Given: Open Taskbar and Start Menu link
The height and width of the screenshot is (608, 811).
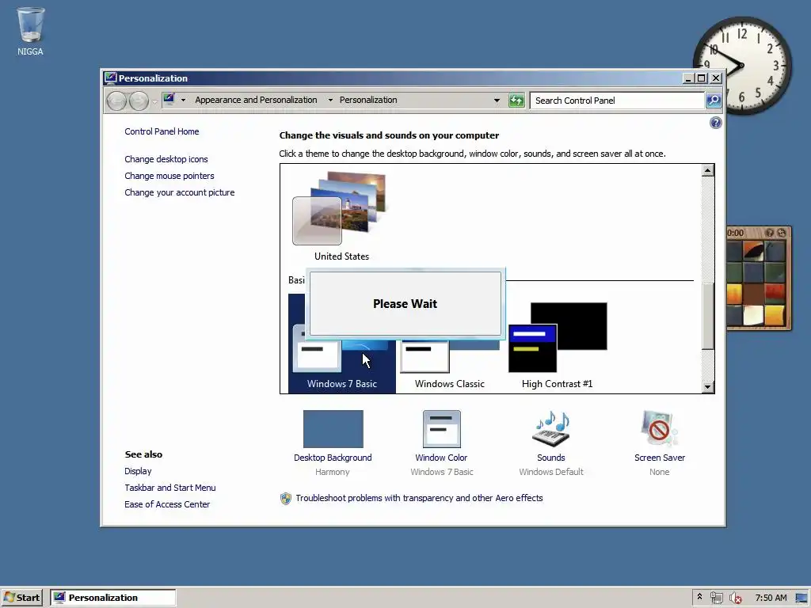Looking at the screenshot, I should click(x=169, y=488).
